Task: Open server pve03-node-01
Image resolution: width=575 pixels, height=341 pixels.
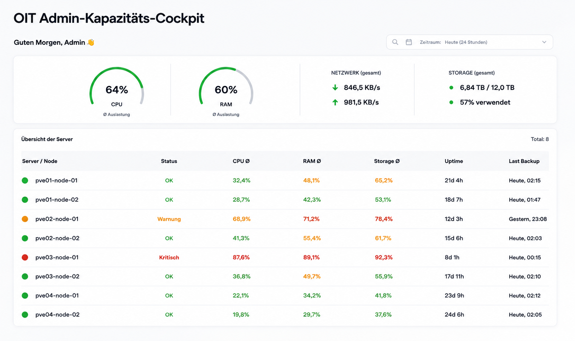Action: (x=57, y=257)
